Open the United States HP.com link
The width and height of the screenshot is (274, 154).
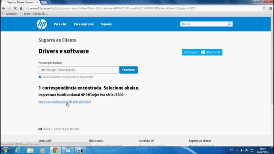tap(66, 129)
